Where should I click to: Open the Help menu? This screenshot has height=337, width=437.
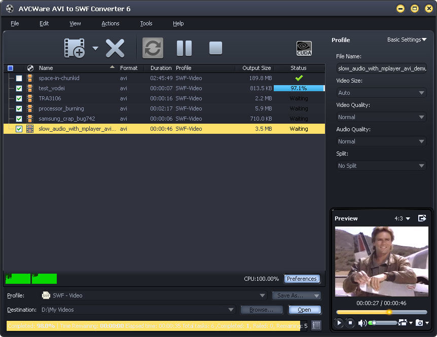pos(178,23)
